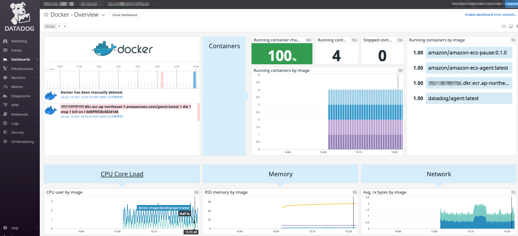Image resolution: width=518 pixels, height=236 pixels.
Task: Open Help using the question mark icon
Action: [5, 228]
